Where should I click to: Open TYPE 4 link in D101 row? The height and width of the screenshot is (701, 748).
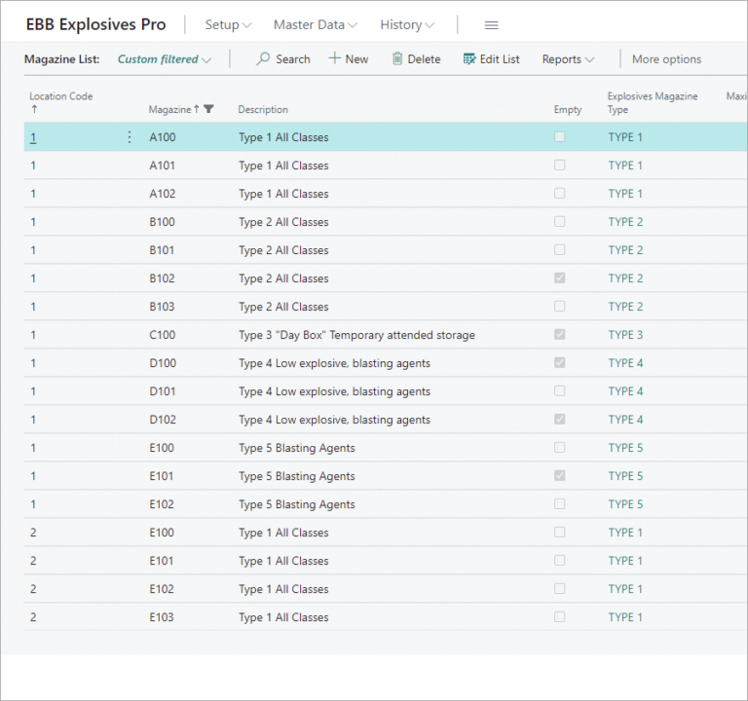tap(625, 391)
